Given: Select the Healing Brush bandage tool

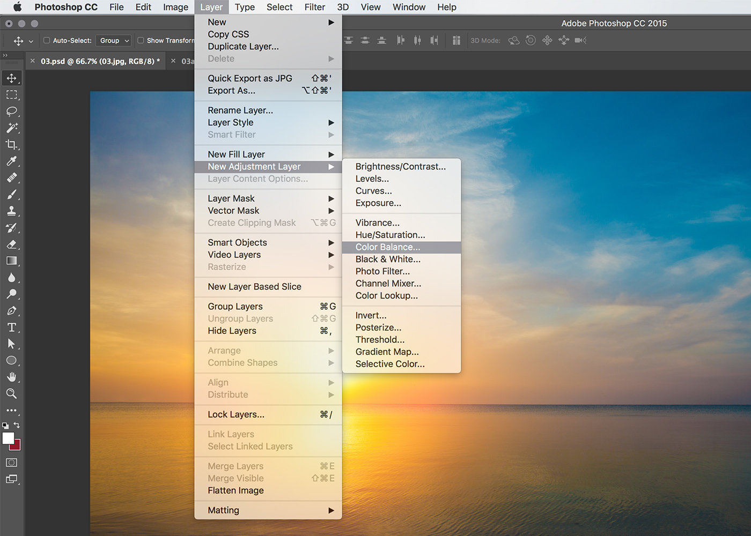Looking at the screenshot, I should [x=12, y=178].
